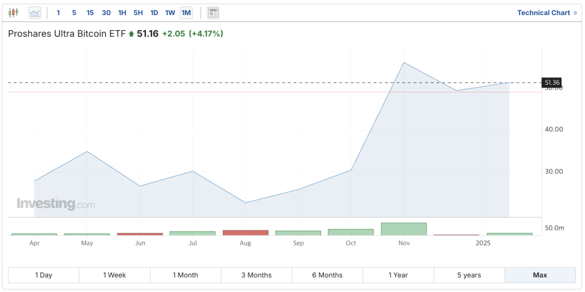Show the 6 Months range

tap(327, 275)
